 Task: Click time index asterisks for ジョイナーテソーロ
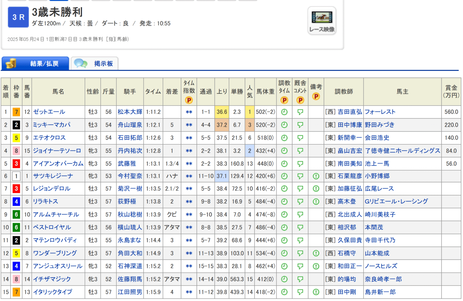pyautogui.click(x=189, y=151)
